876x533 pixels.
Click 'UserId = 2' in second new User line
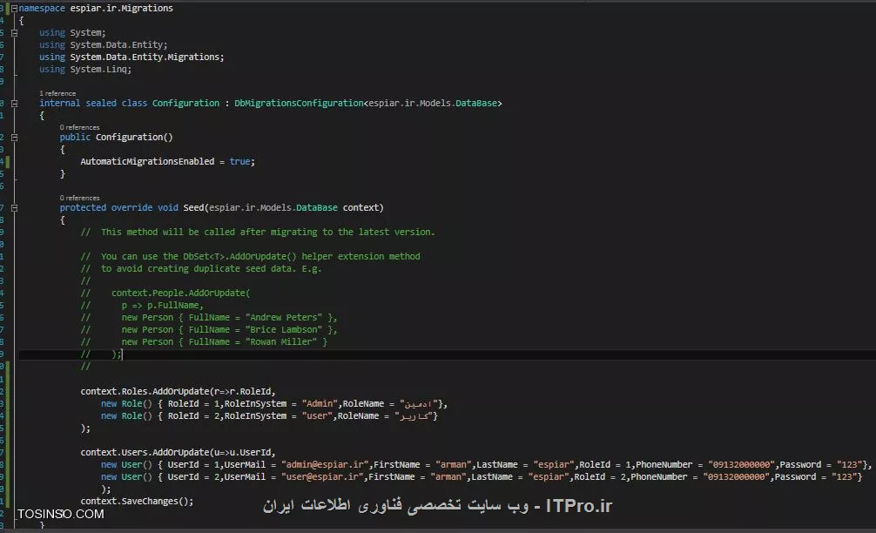tap(193, 477)
